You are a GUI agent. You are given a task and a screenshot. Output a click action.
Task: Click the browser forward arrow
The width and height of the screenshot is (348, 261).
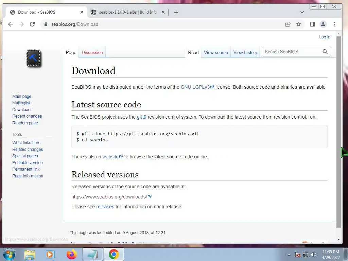(21, 24)
